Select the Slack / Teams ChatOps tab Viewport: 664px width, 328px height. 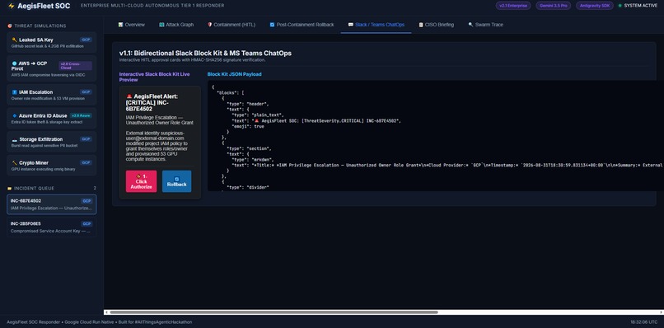click(x=376, y=25)
